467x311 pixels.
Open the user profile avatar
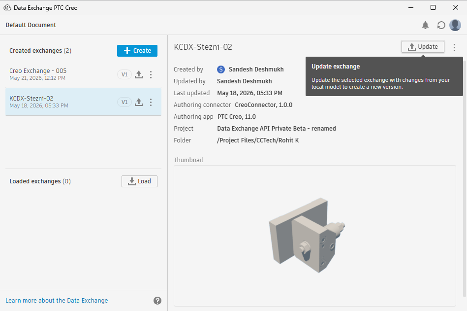click(455, 25)
